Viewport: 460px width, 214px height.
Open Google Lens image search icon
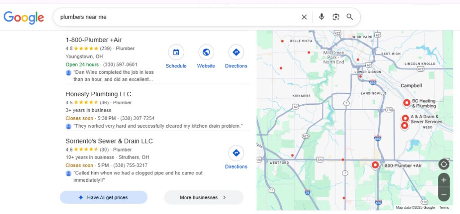pyautogui.click(x=336, y=17)
